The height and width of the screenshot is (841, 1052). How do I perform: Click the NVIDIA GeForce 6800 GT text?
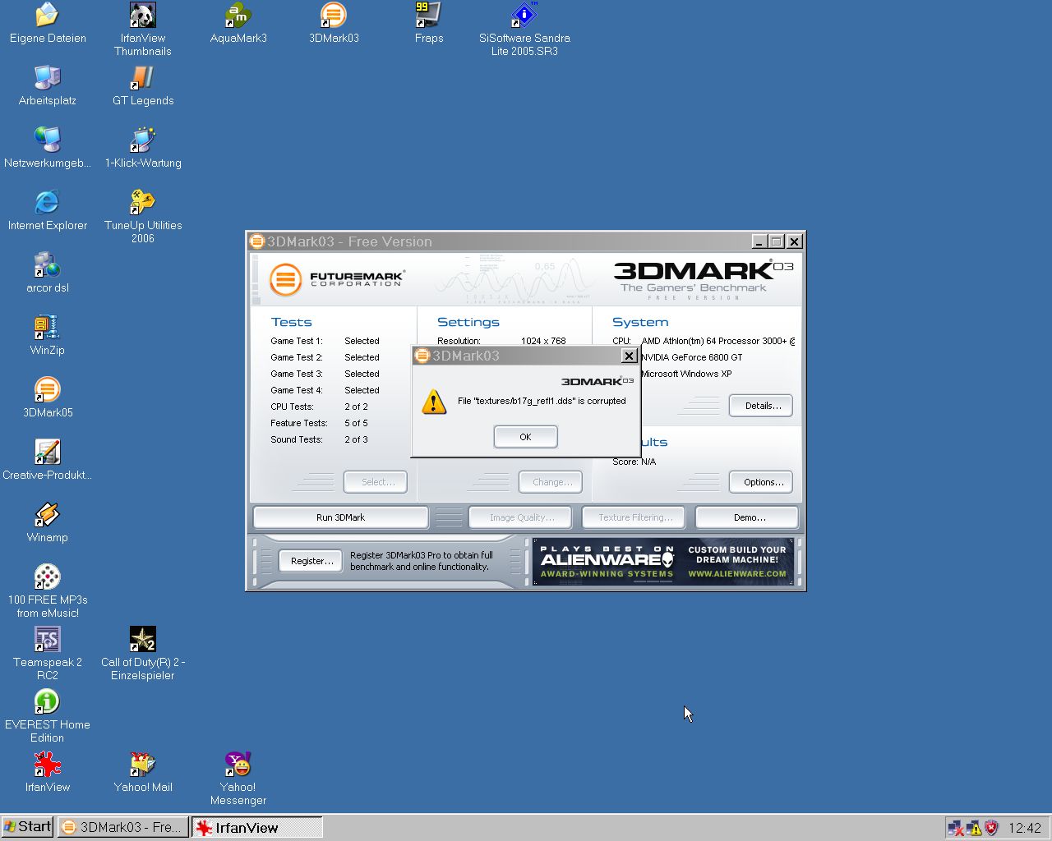point(691,357)
